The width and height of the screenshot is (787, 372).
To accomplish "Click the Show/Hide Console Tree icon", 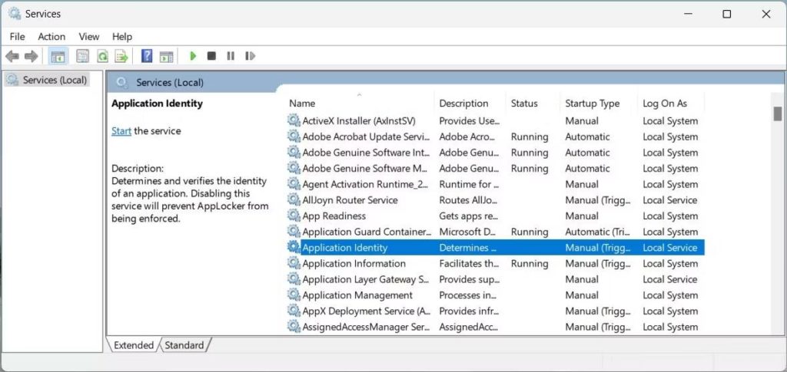I will pyautogui.click(x=57, y=56).
